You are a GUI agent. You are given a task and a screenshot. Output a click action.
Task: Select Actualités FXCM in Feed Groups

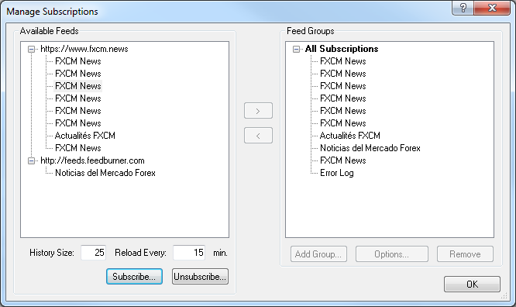(x=350, y=136)
